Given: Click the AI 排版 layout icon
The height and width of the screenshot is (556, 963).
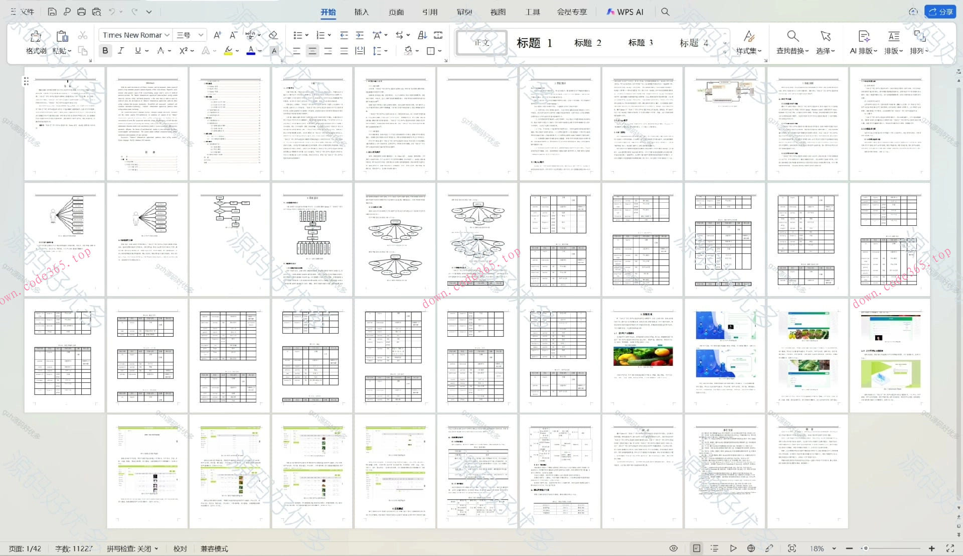Looking at the screenshot, I should click(x=863, y=36).
